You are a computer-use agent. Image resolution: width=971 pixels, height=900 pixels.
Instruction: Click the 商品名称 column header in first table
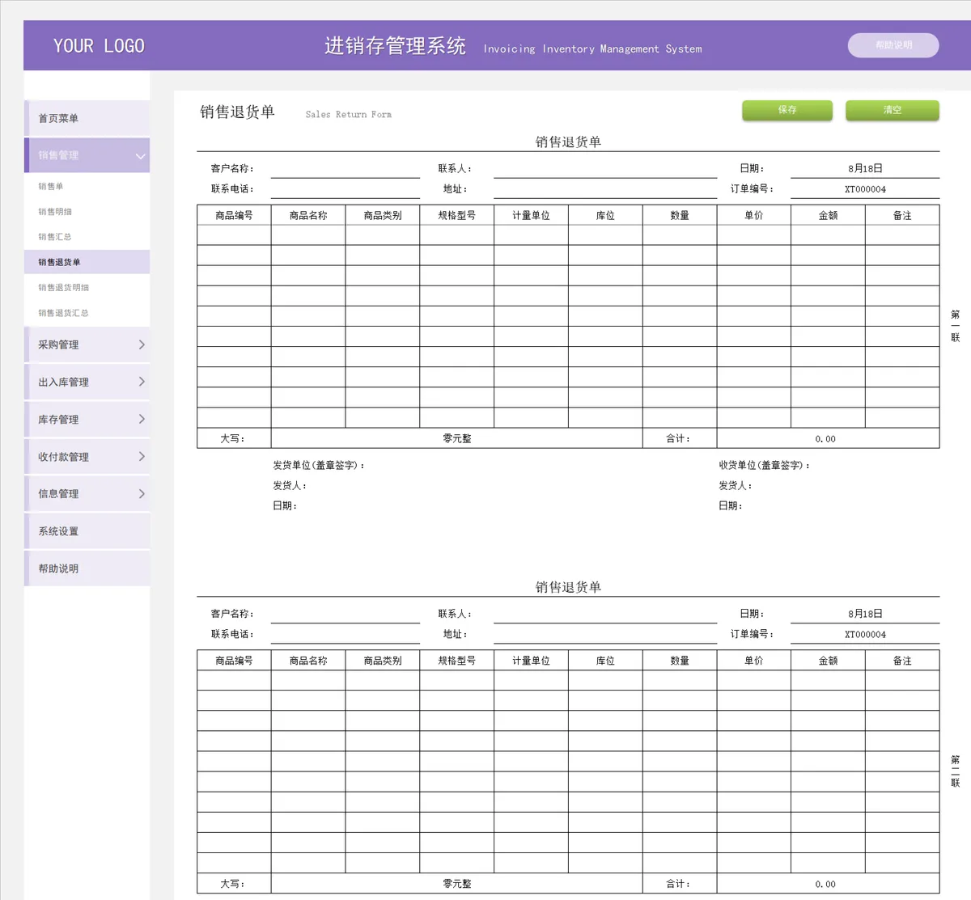click(x=308, y=215)
